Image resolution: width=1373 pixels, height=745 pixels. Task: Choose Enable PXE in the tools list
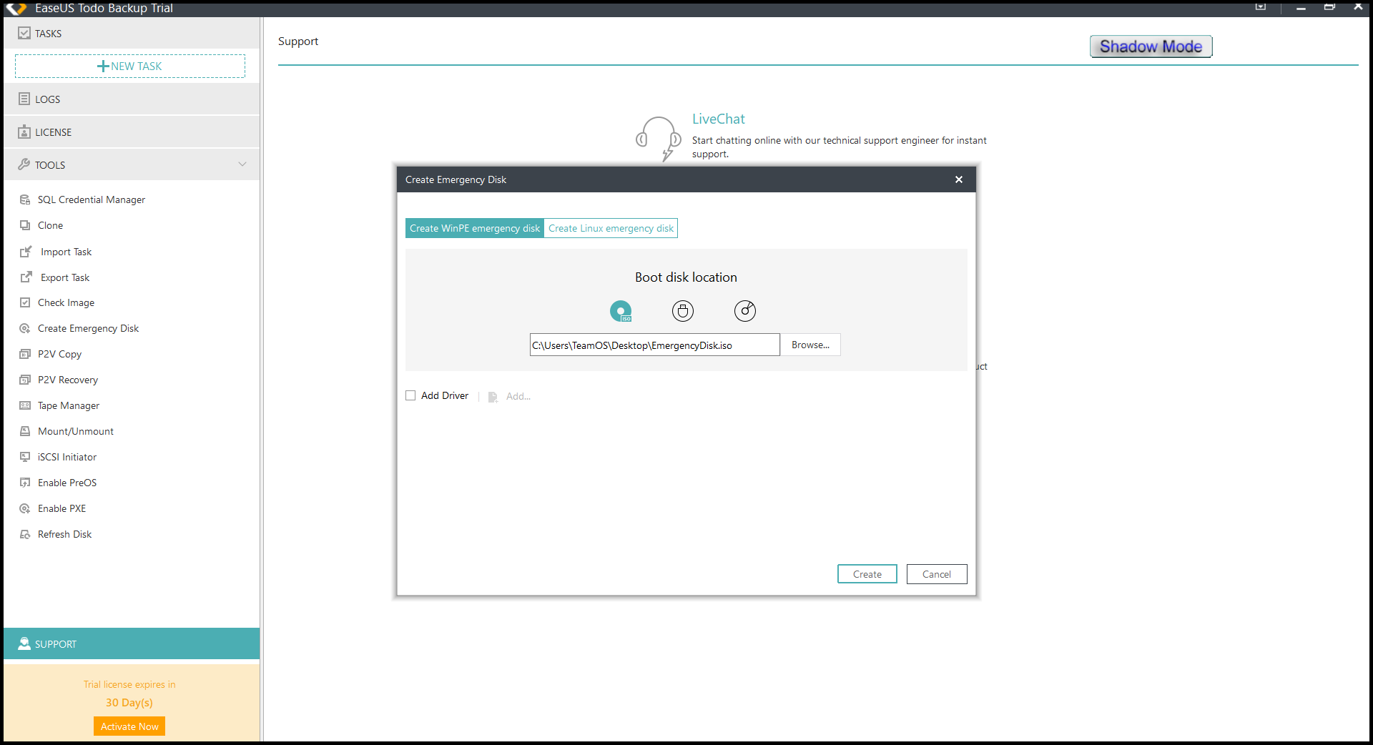point(61,508)
